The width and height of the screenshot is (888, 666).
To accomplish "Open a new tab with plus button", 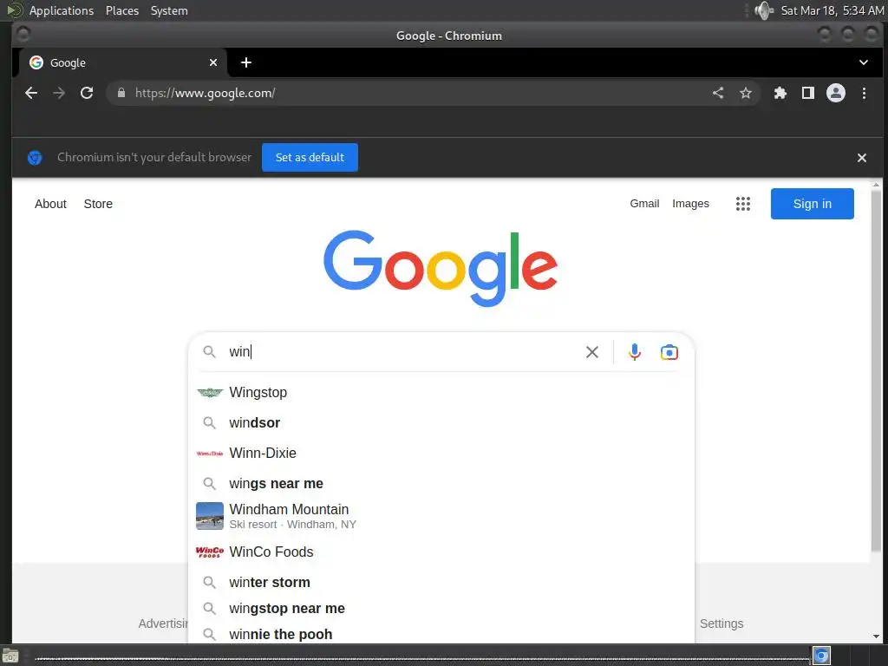I will (245, 62).
